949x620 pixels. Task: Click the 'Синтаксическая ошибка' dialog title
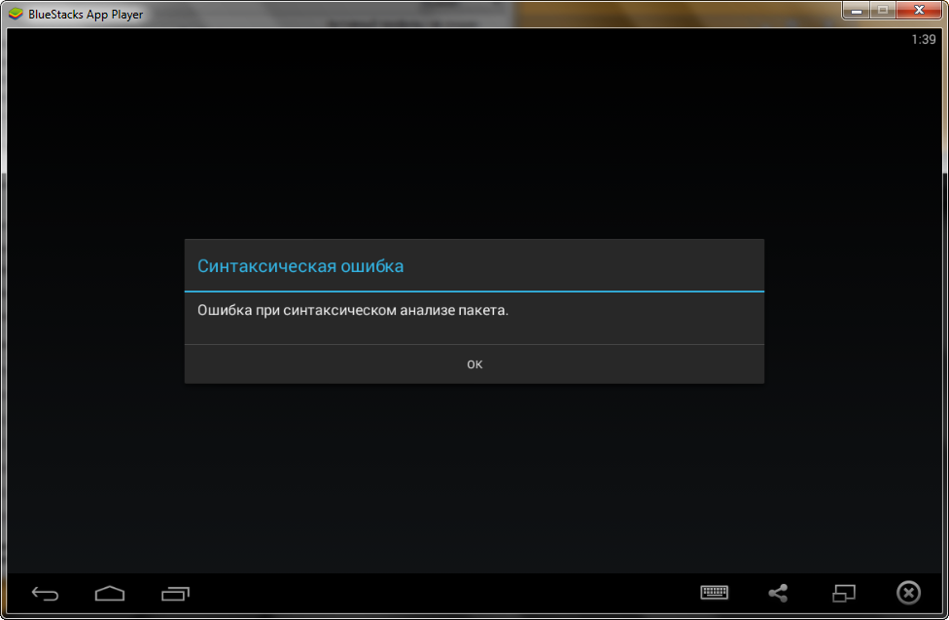pyautogui.click(x=300, y=265)
